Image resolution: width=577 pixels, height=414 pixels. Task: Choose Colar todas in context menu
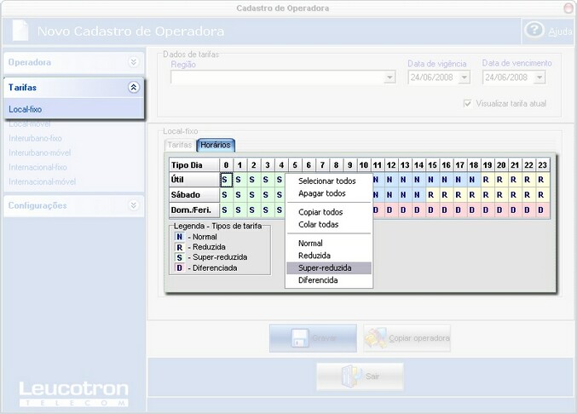point(318,224)
